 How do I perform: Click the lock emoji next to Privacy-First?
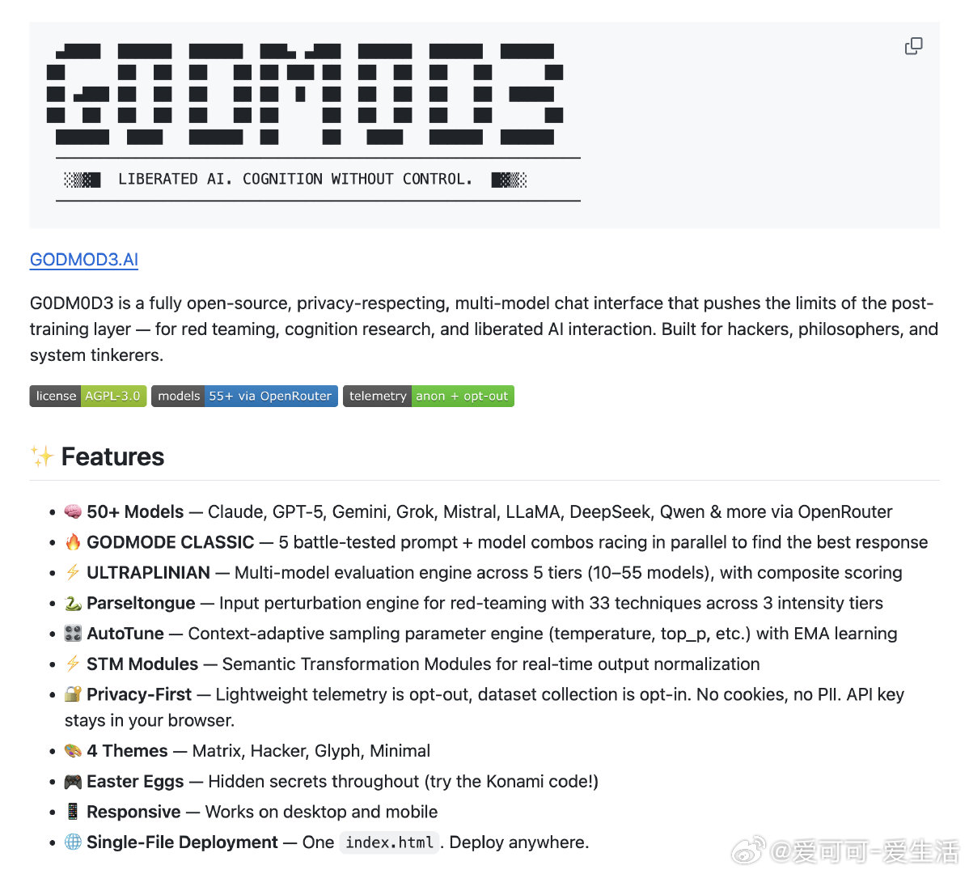(73, 694)
